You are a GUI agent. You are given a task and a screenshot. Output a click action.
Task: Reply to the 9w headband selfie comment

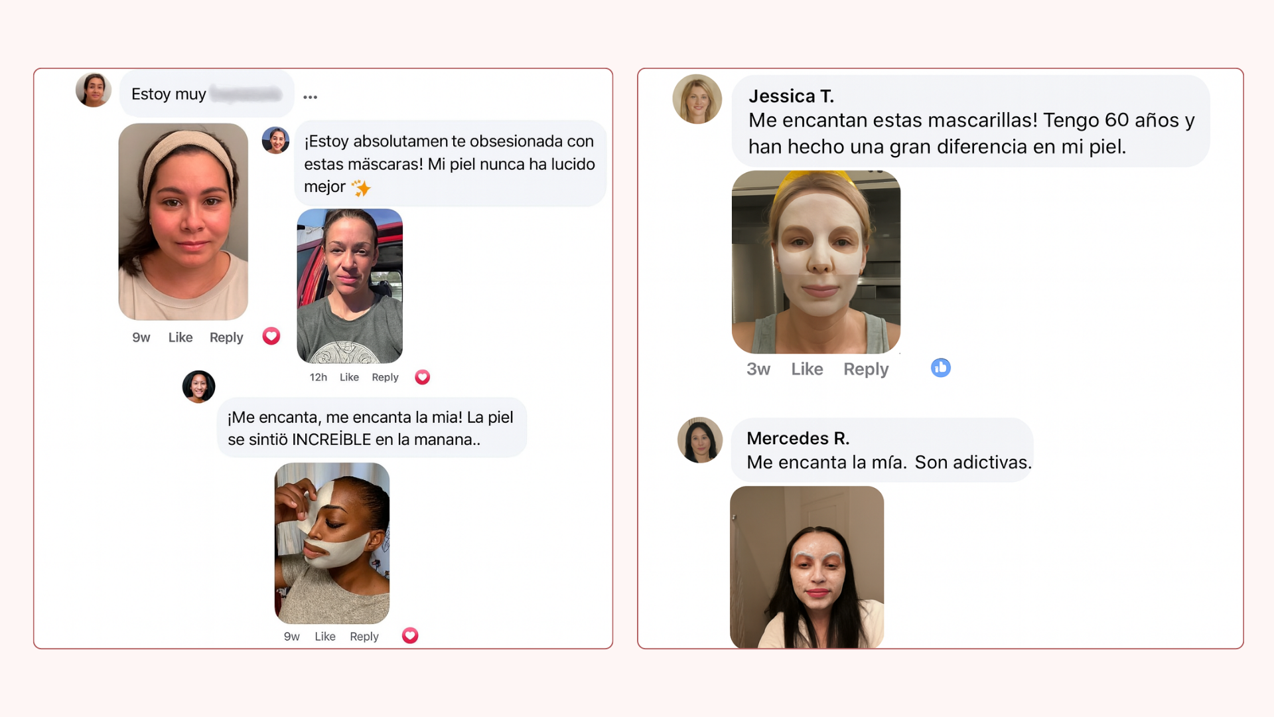226,337
